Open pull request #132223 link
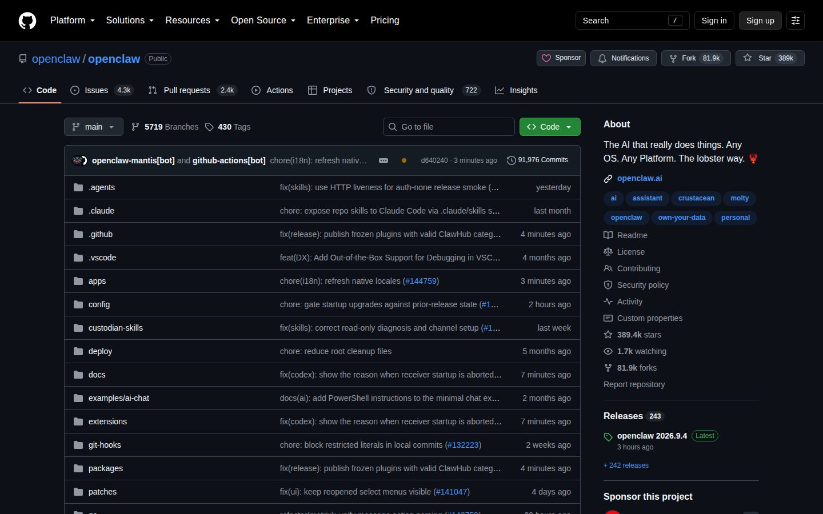Screen dimensions: 823x514 coord(463,445)
